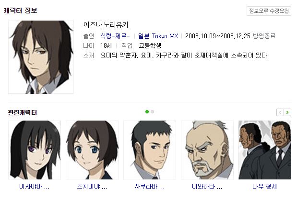The image size is (297, 200).
Task: Go to the previous related characters page
Action: 280,112
